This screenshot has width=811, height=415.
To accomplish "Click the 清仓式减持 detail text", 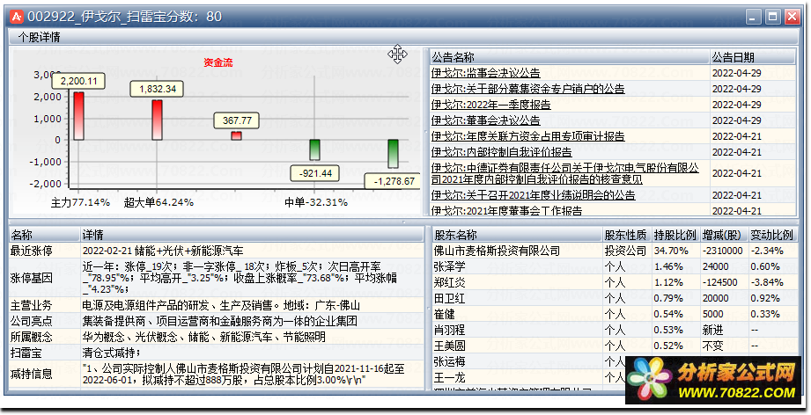I will pyautogui.click(x=111, y=353).
